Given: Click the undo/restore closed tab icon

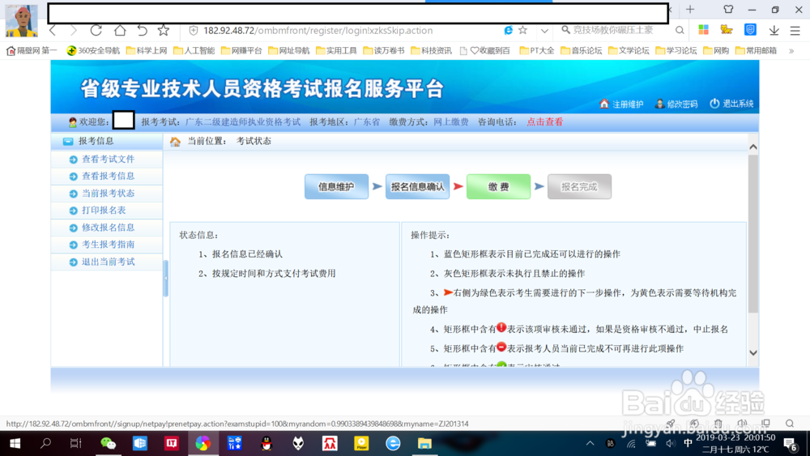Looking at the screenshot, I should click(x=142, y=31).
